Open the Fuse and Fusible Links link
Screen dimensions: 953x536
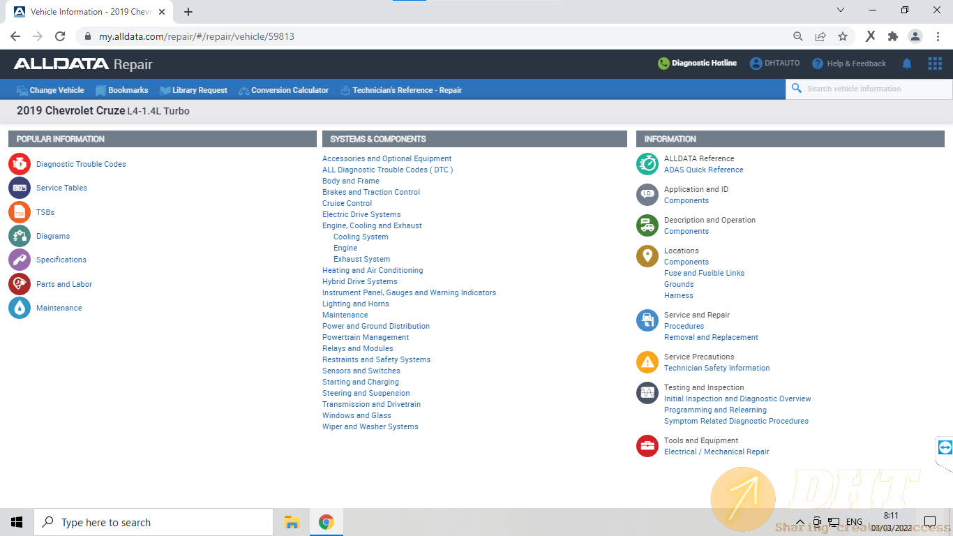click(x=704, y=273)
